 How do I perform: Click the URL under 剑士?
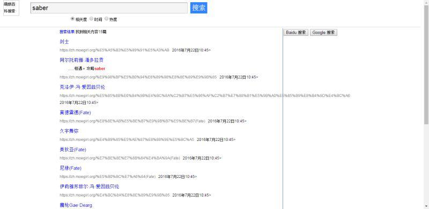click(x=114, y=50)
